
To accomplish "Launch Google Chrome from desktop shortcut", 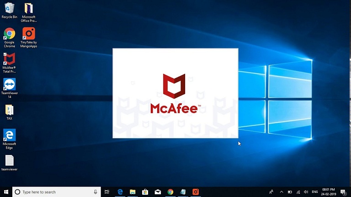I will point(9,37).
